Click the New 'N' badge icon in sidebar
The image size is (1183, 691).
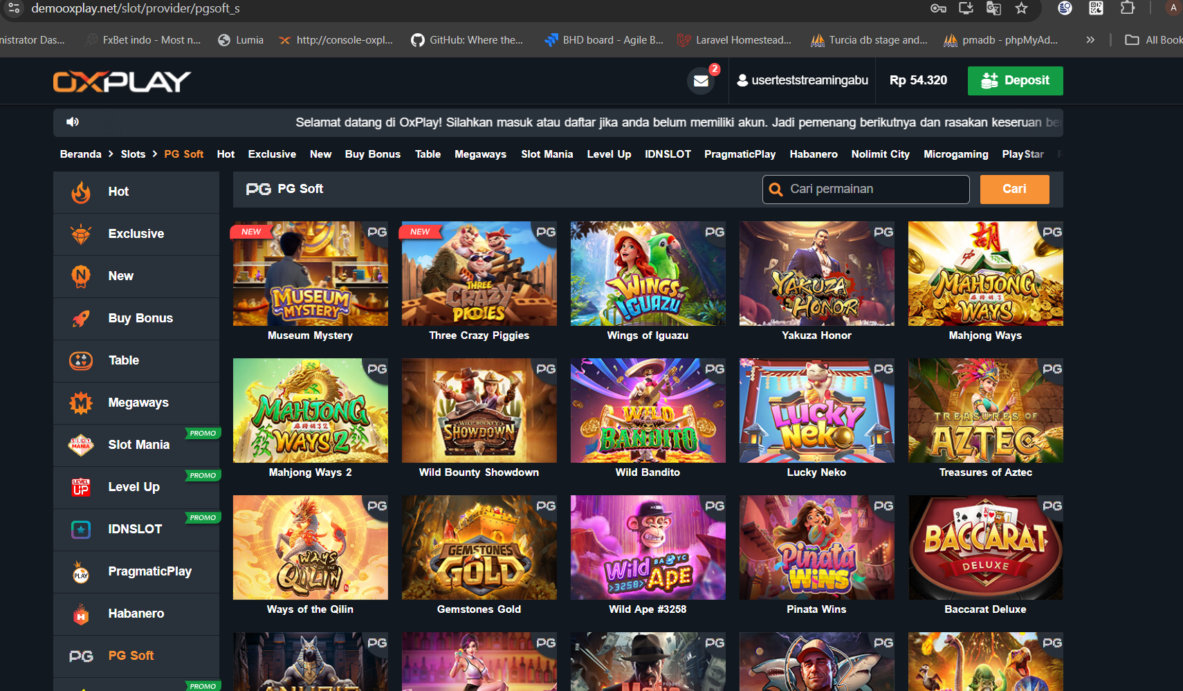coord(81,277)
